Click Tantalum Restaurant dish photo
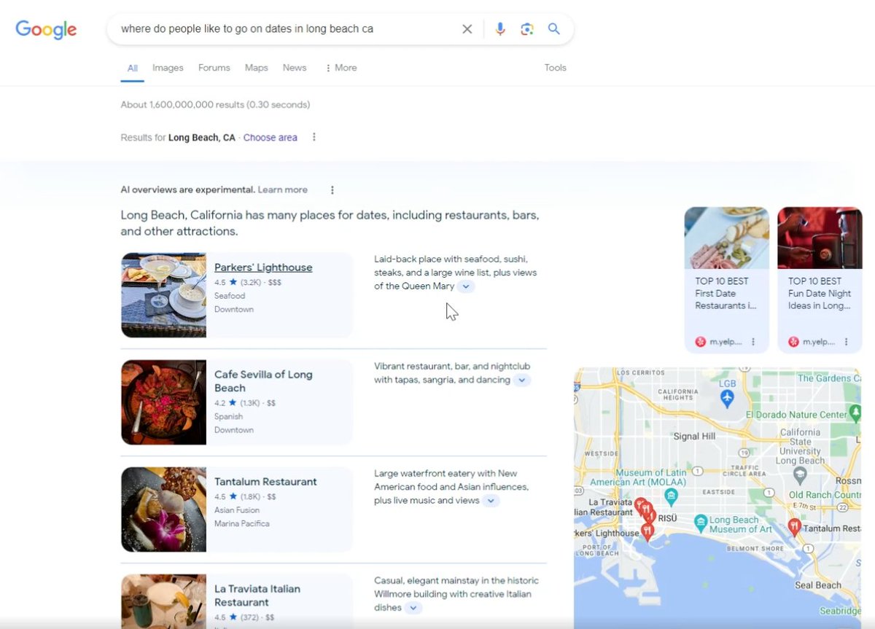The width and height of the screenshot is (875, 629). coord(164,509)
